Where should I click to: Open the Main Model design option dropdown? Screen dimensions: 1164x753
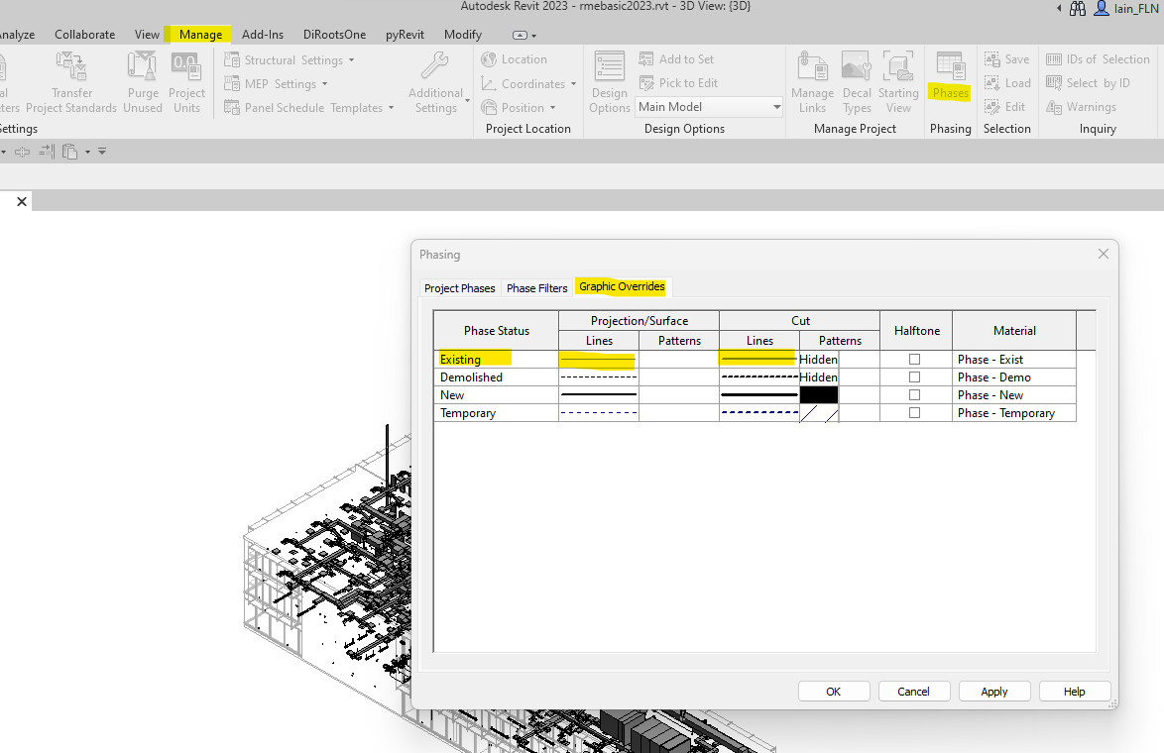[774, 106]
